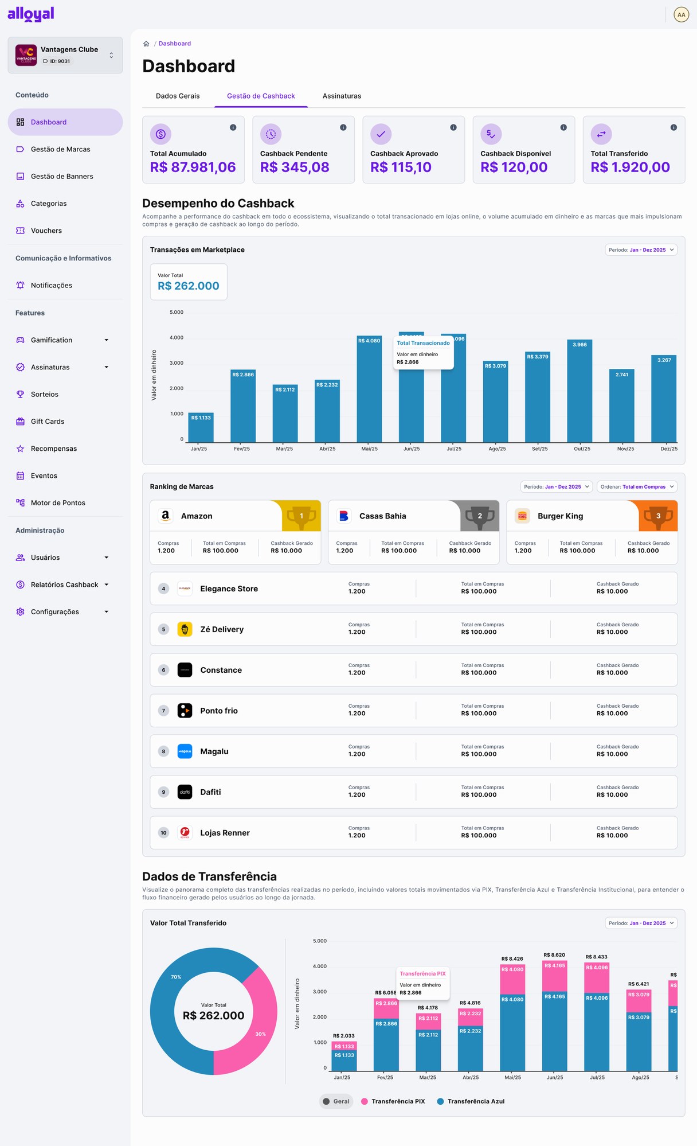Click the Sorteios trophy icon in sidebar
Image resolution: width=697 pixels, height=1146 pixels.
point(20,394)
